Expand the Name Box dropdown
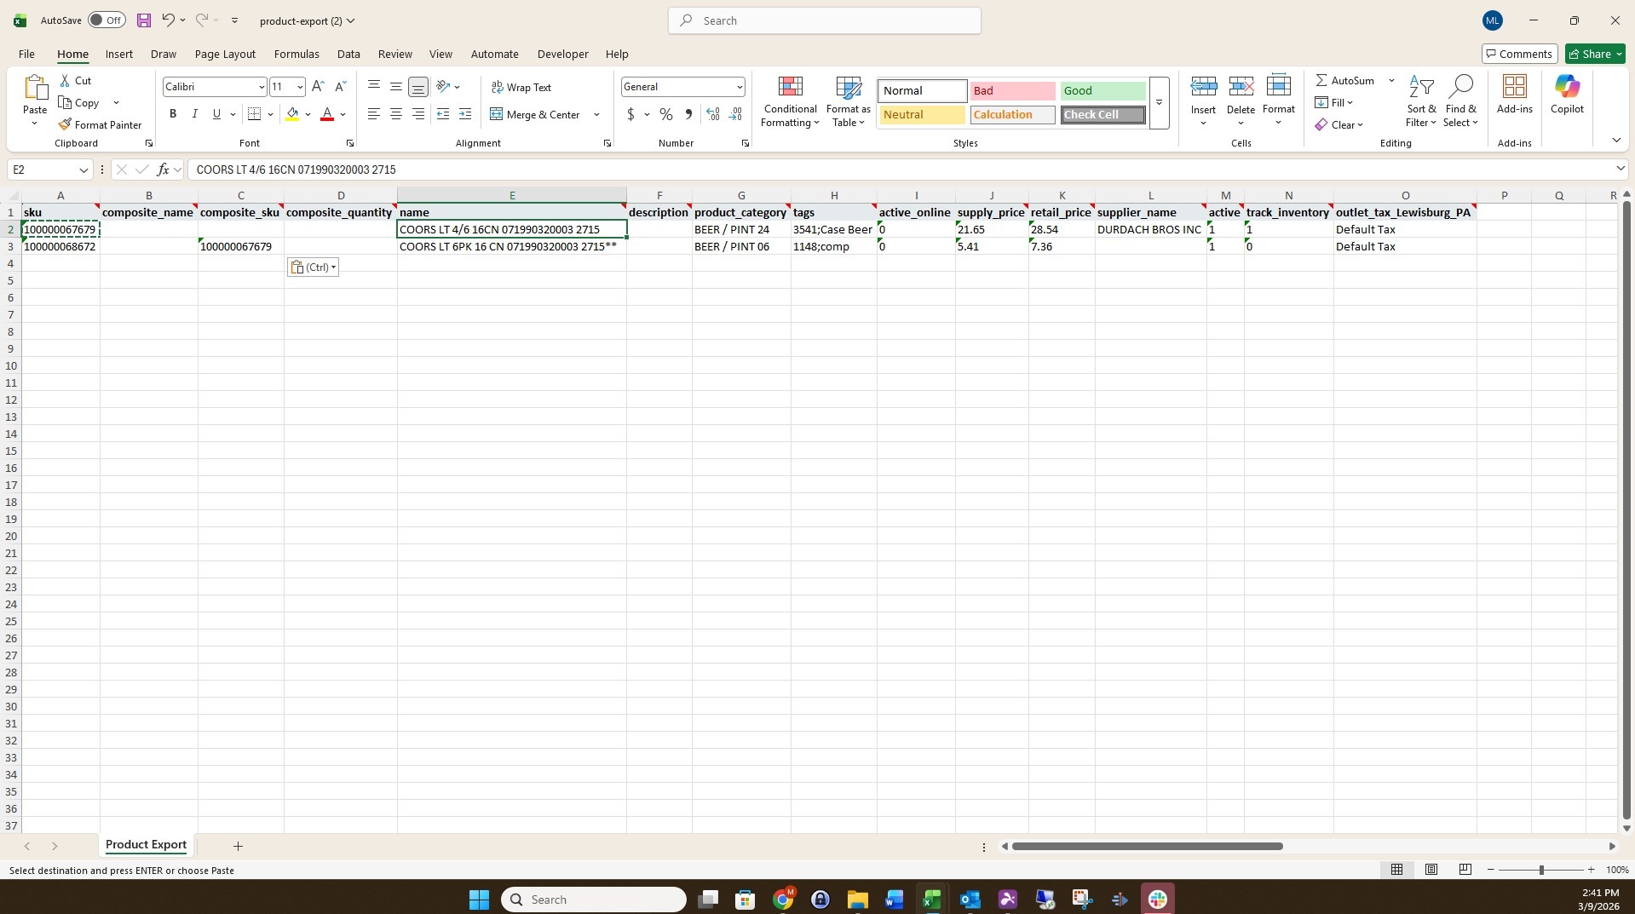 click(x=83, y=170)
